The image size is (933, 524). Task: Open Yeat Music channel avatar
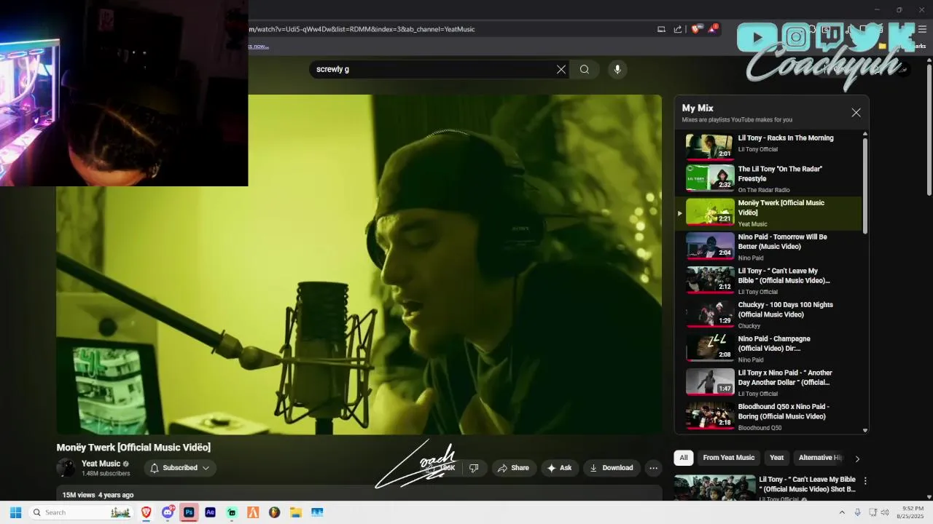pyautogui.click(x=66, y=468)
